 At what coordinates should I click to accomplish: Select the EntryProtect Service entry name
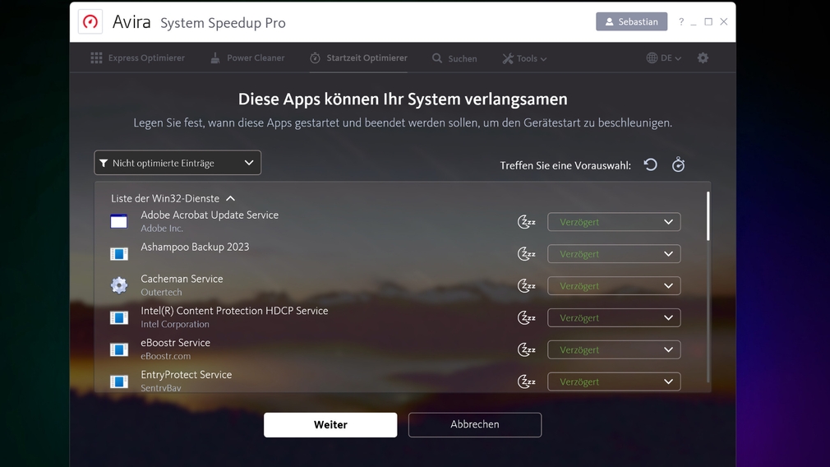[x=187, y=374]
